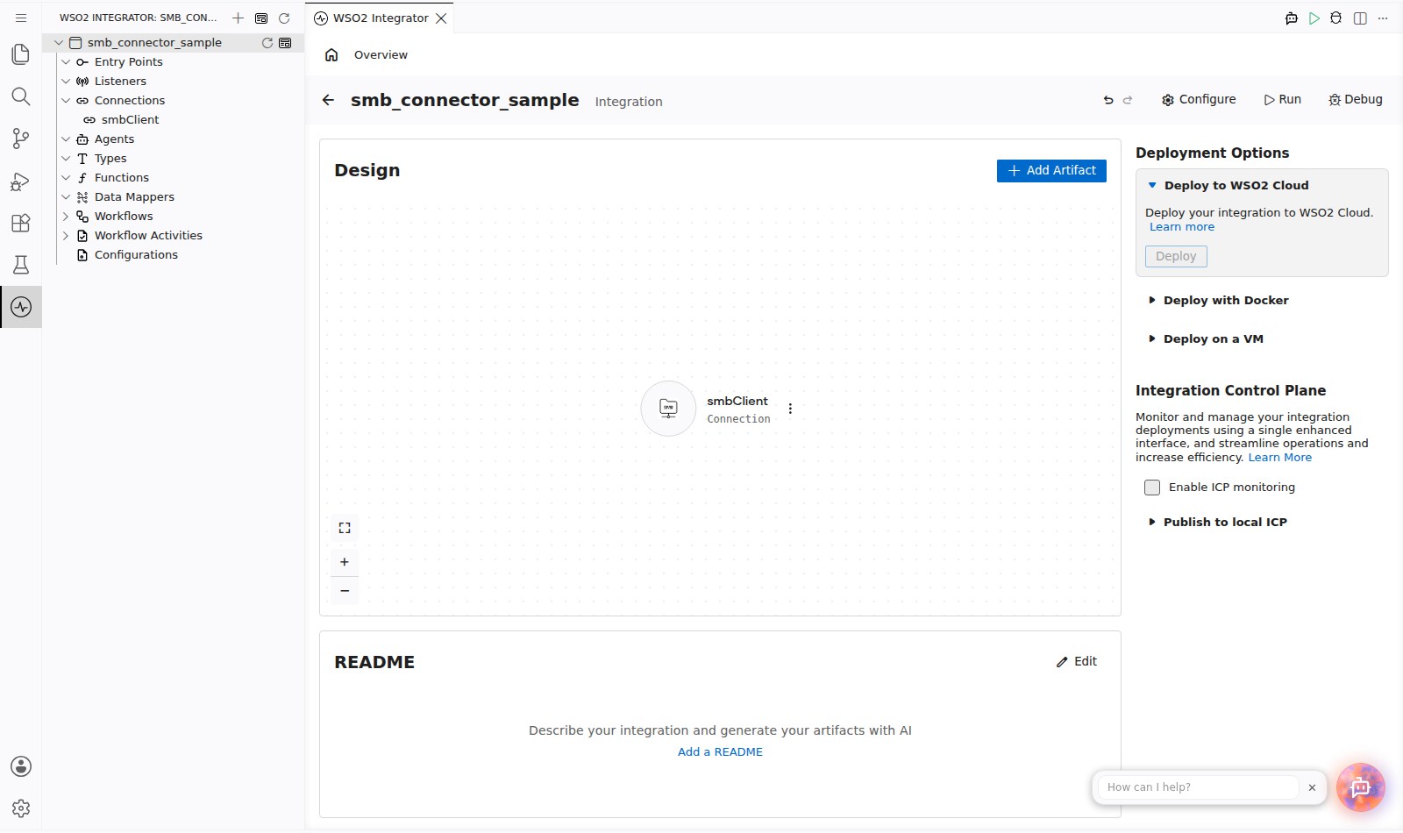This screenshot has height=833, width=1403.
Task: Expand the Workflow Activities tree node
Action: coord(66,235)
